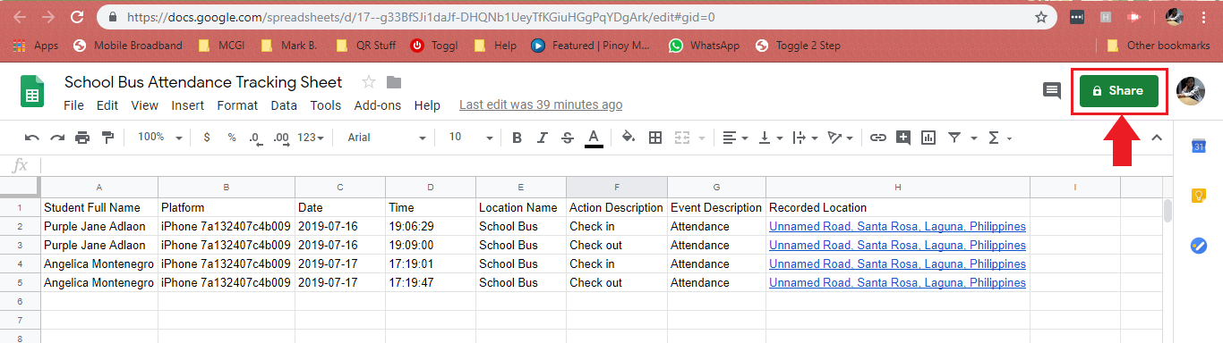The height and width of the screenshot is (343, 1223).
Task: Open the horizontal align dropdown
Action: click(735, 138)
